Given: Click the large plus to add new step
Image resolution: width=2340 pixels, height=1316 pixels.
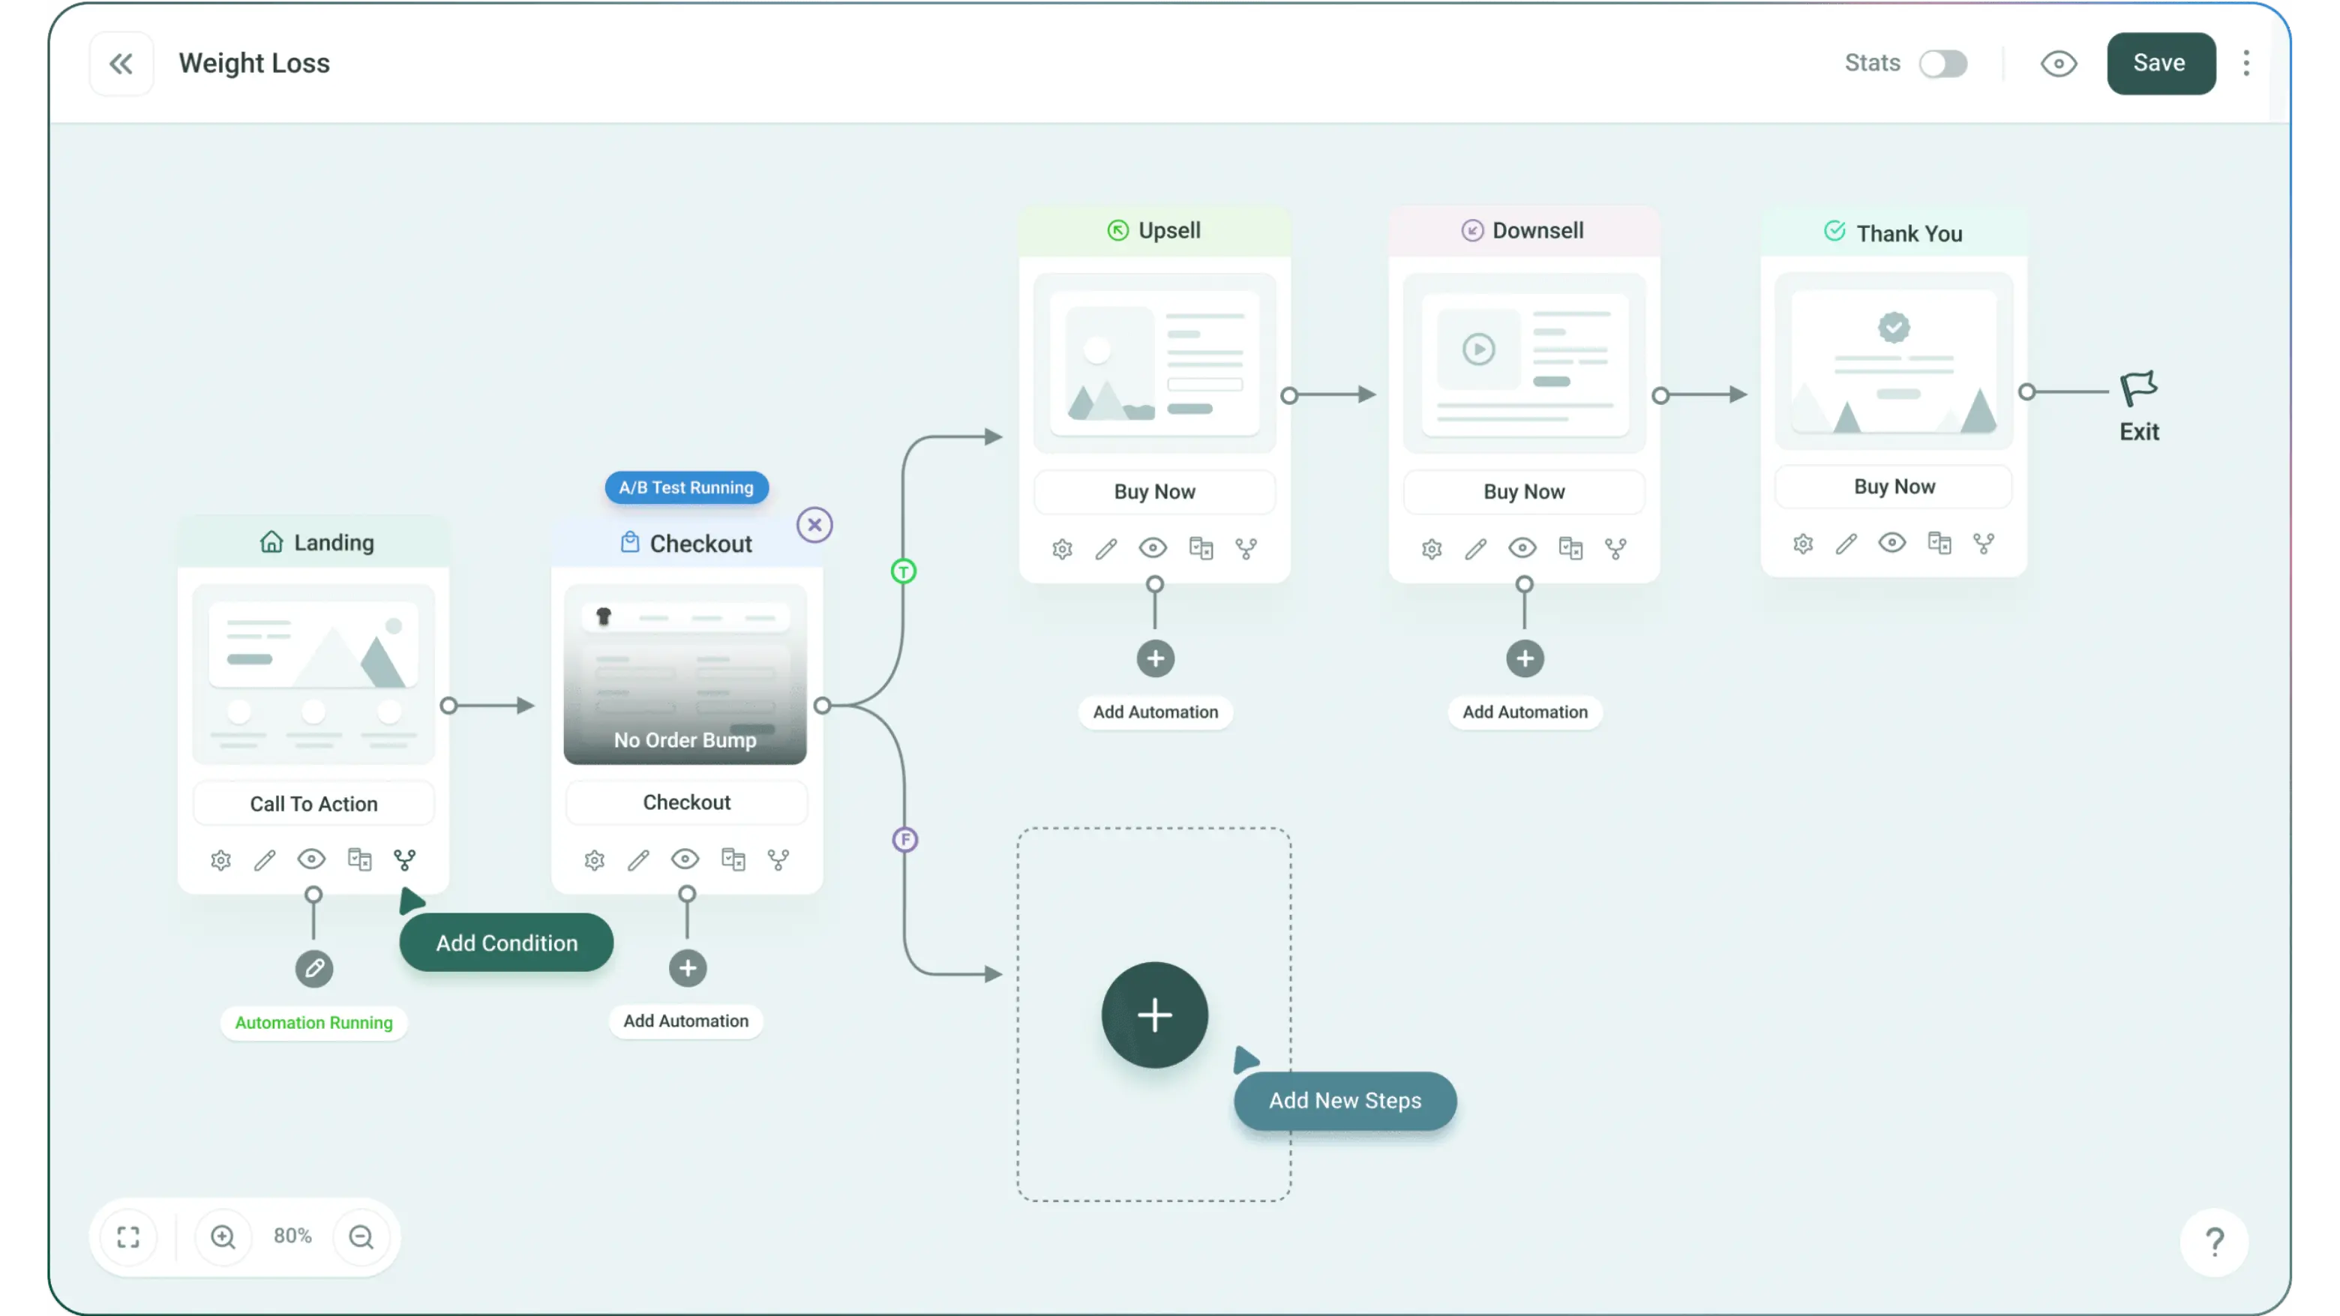Looking at the screenshot, I should tap(1154, 1015).
